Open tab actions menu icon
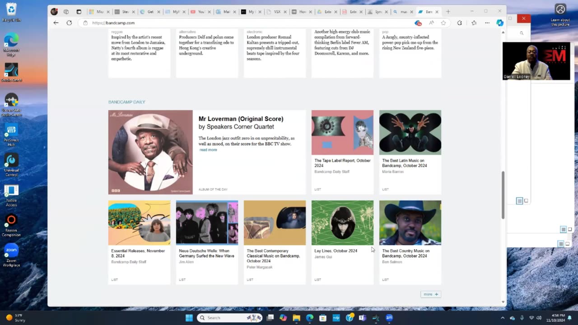Screen dimensions: 578x325 79,12
